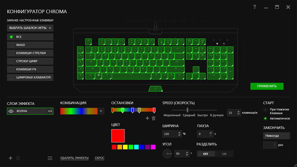Check the ЦИФРОВАЯ КЛАВИАТУР. checkbox
This screenshot has width=297, height=167.
coord(12,78)
